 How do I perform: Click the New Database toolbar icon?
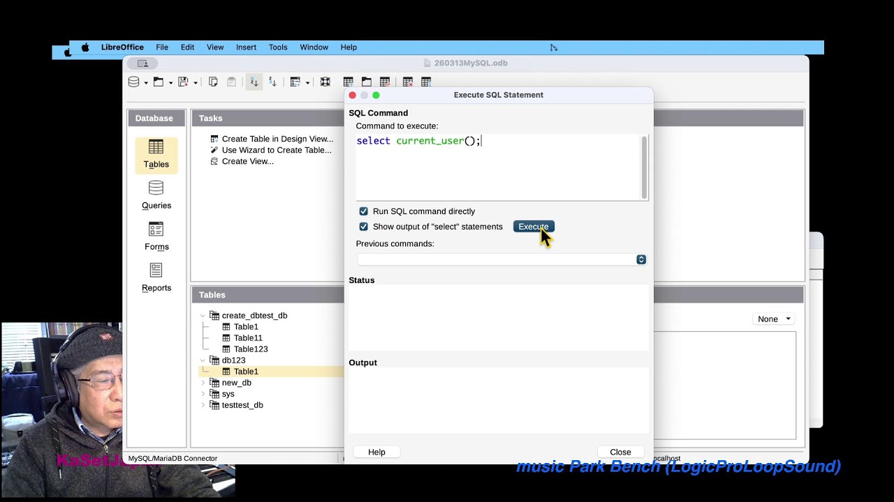[133, 82]
